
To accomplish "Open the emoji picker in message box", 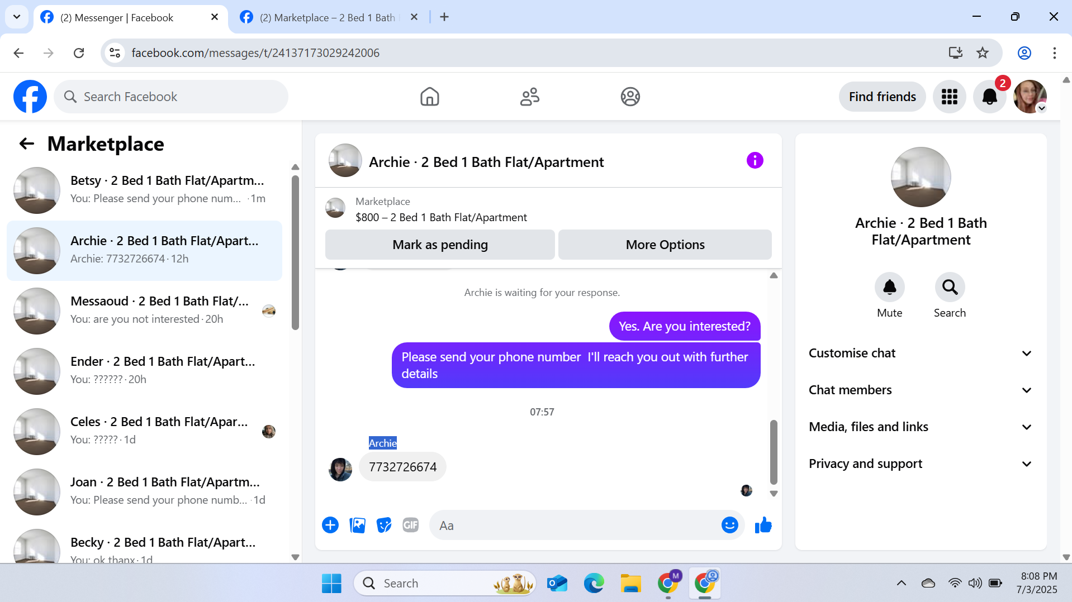I will tap(729, 525).
